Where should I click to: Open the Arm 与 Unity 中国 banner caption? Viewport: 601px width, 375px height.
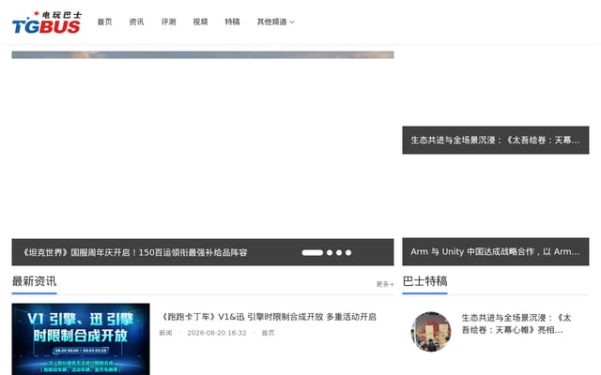pyautogui.click(x=496, y=251)
